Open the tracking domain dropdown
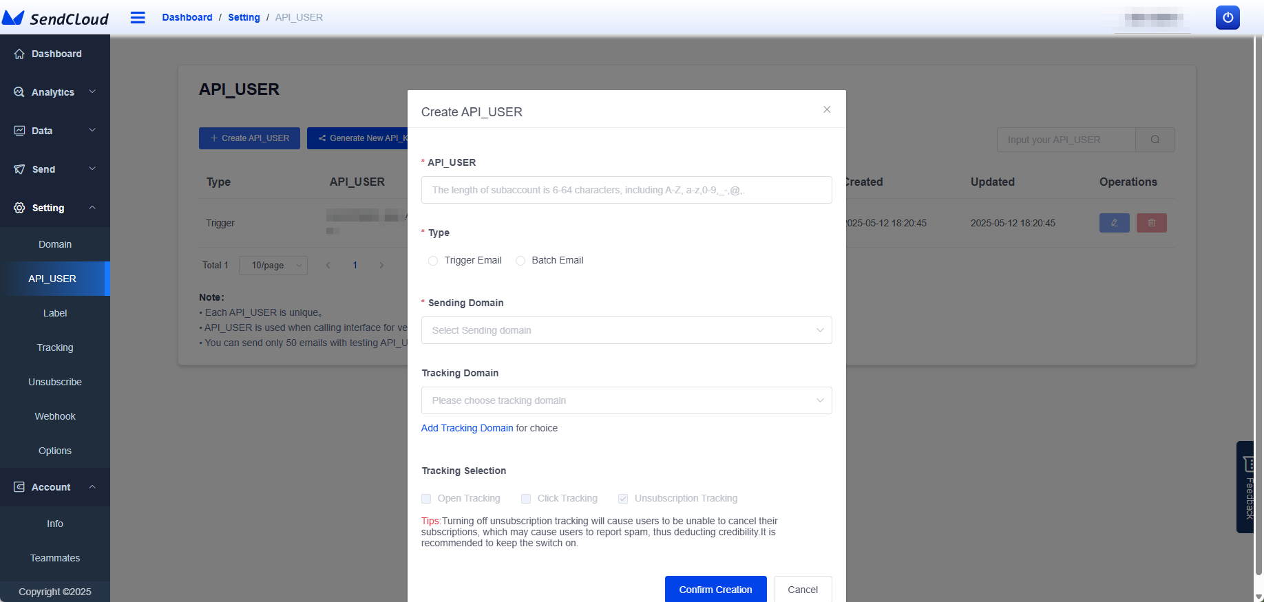 (626, 400)
